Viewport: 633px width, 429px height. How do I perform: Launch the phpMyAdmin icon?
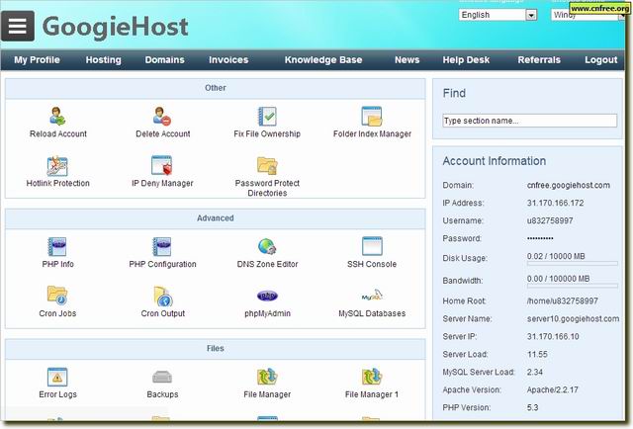coord(267,296)
